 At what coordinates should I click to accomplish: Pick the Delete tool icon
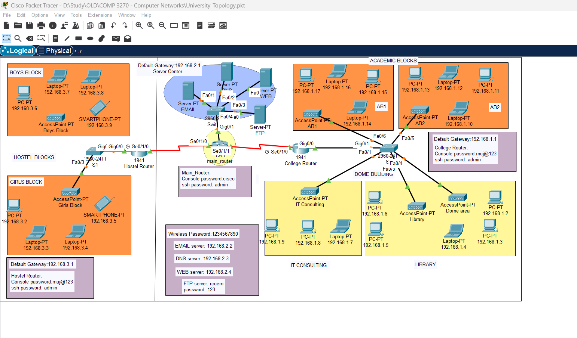point(30,38)
